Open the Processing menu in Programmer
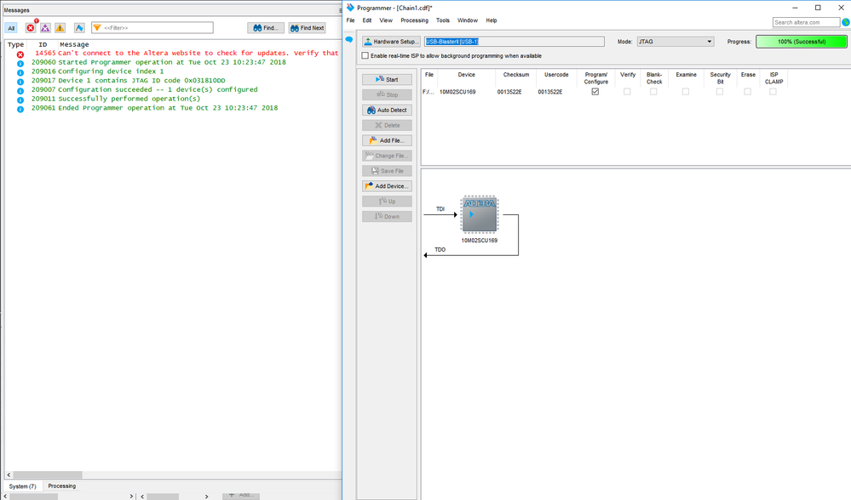Image resolution: width=851 pixels, height=500 pixels. 414,20
